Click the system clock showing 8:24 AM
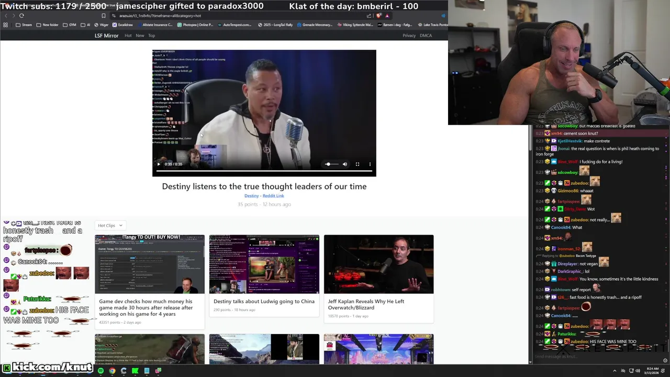The image size is (670, 377). point(651,371)
